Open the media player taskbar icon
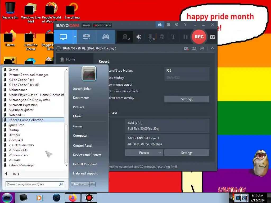The width and height of the screenshot is (271, 203). pos(39,198)
